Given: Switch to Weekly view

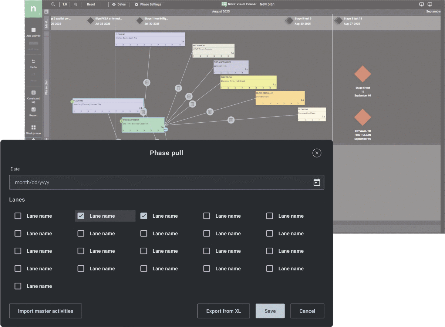Looking at the screenshot, I should 33,129.
